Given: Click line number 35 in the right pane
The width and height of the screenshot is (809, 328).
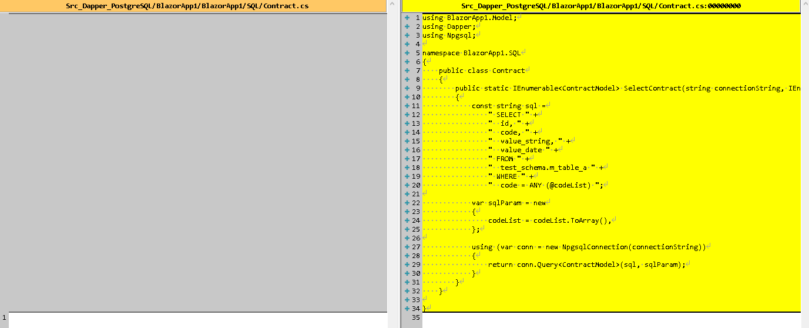Looking at the screenshot, I should click(416, 317).
